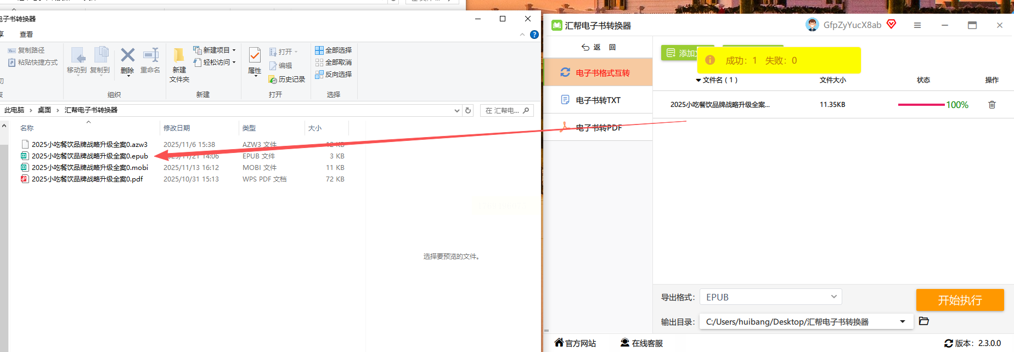Click the orange 开始执行 start button
The image size is (1014, 352).
[x=960, y=300]
